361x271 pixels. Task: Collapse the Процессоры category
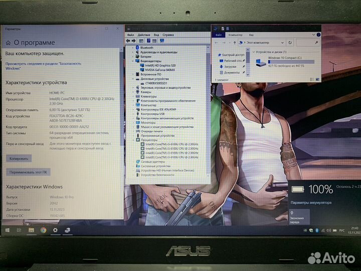point(133,140)
